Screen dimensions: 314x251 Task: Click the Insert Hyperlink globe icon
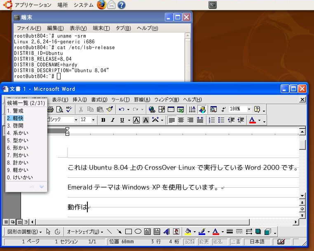[x=152, y=109]
